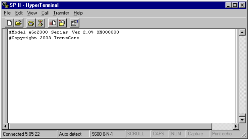Click the SCROLL indicator in status bar
Screen dimensions: 248x139
click(x=138, y=134)
